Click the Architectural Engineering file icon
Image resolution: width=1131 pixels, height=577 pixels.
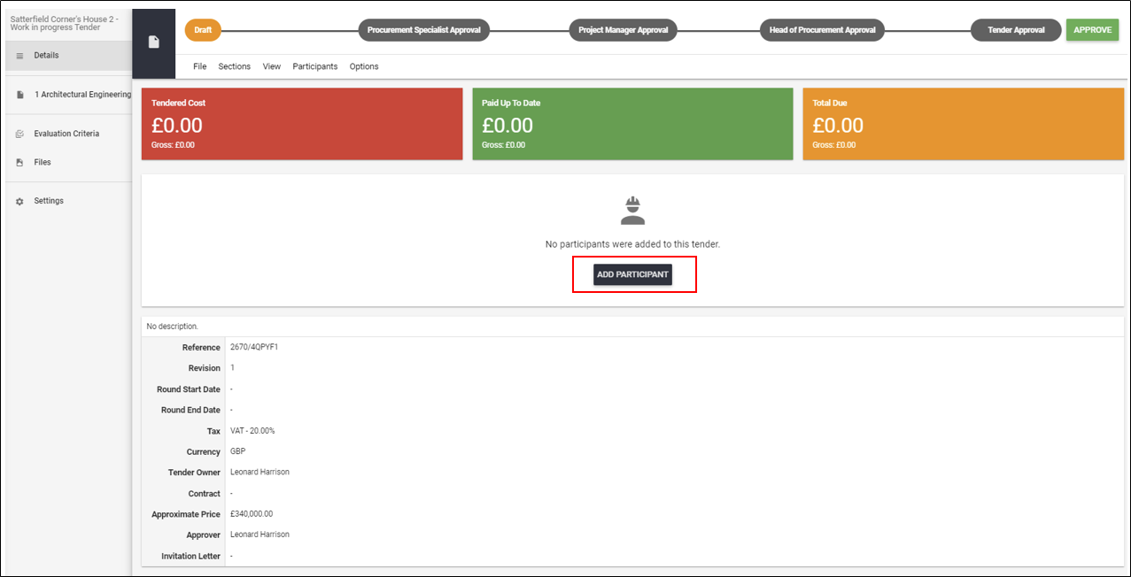click(x=19, y=95)
